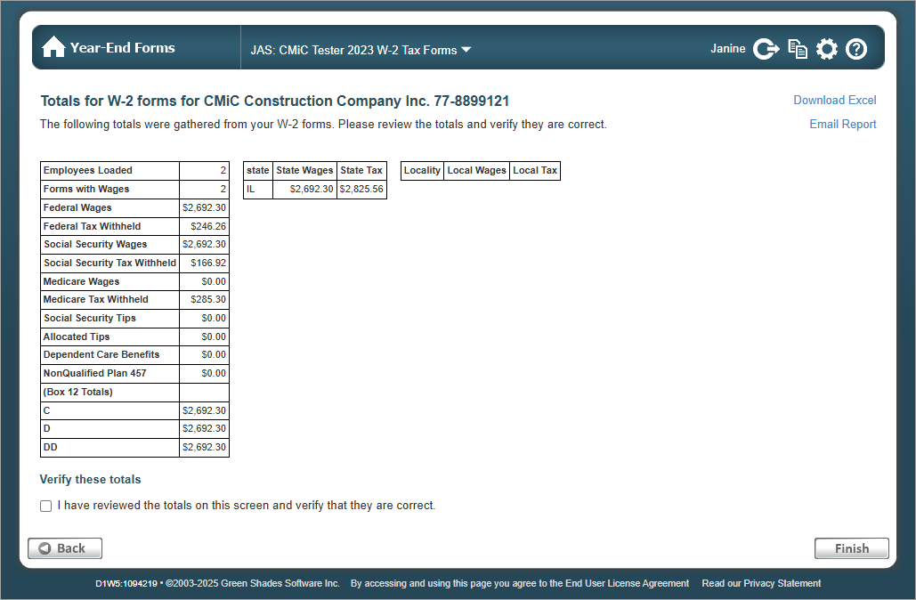This screenshot has width=916, height=600.
Task: Open the documents copy icon in header
Action: 798,48
